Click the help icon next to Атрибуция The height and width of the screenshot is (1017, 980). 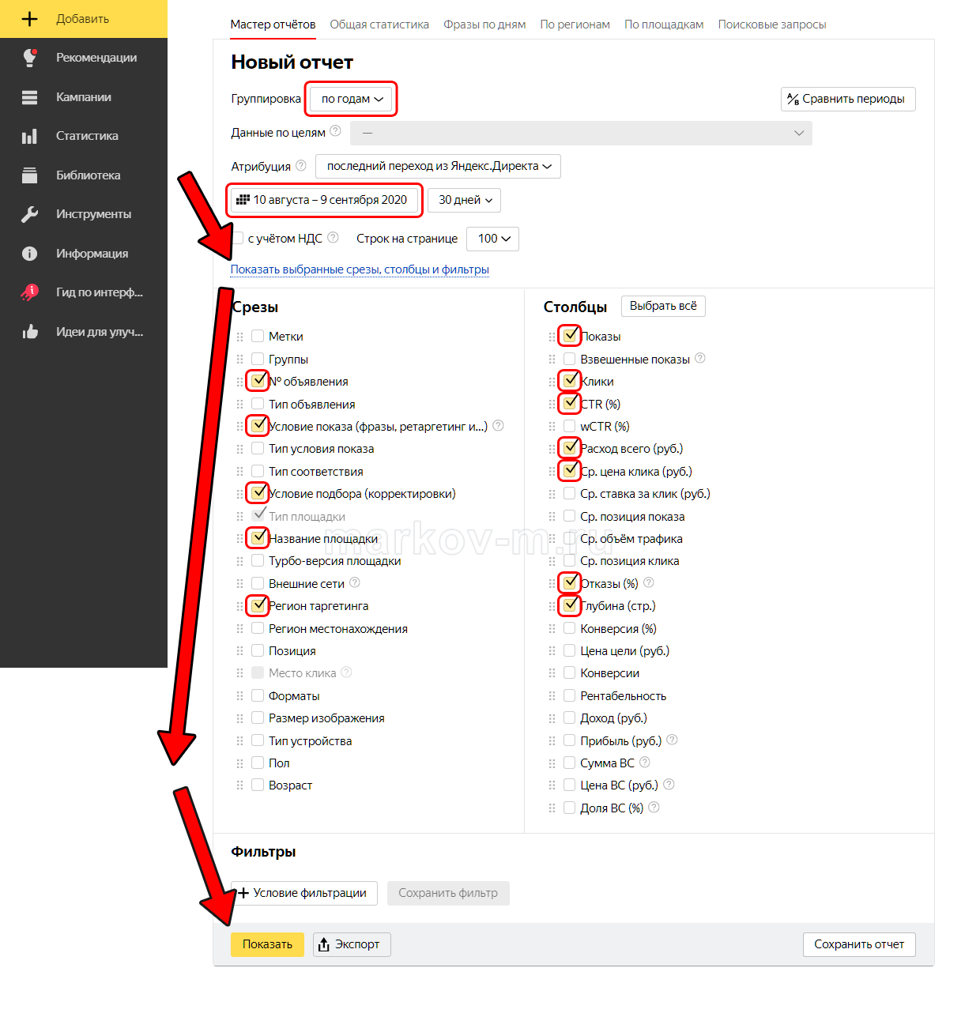pyautogui.click(x=301, y=166)
